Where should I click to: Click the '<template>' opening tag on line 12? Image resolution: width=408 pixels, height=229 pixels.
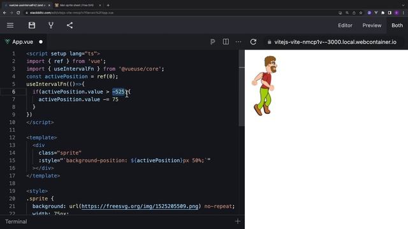point(41,137)
